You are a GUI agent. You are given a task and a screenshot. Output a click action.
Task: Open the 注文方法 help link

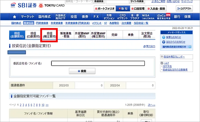pyautogui.click(x=167, y=66)
